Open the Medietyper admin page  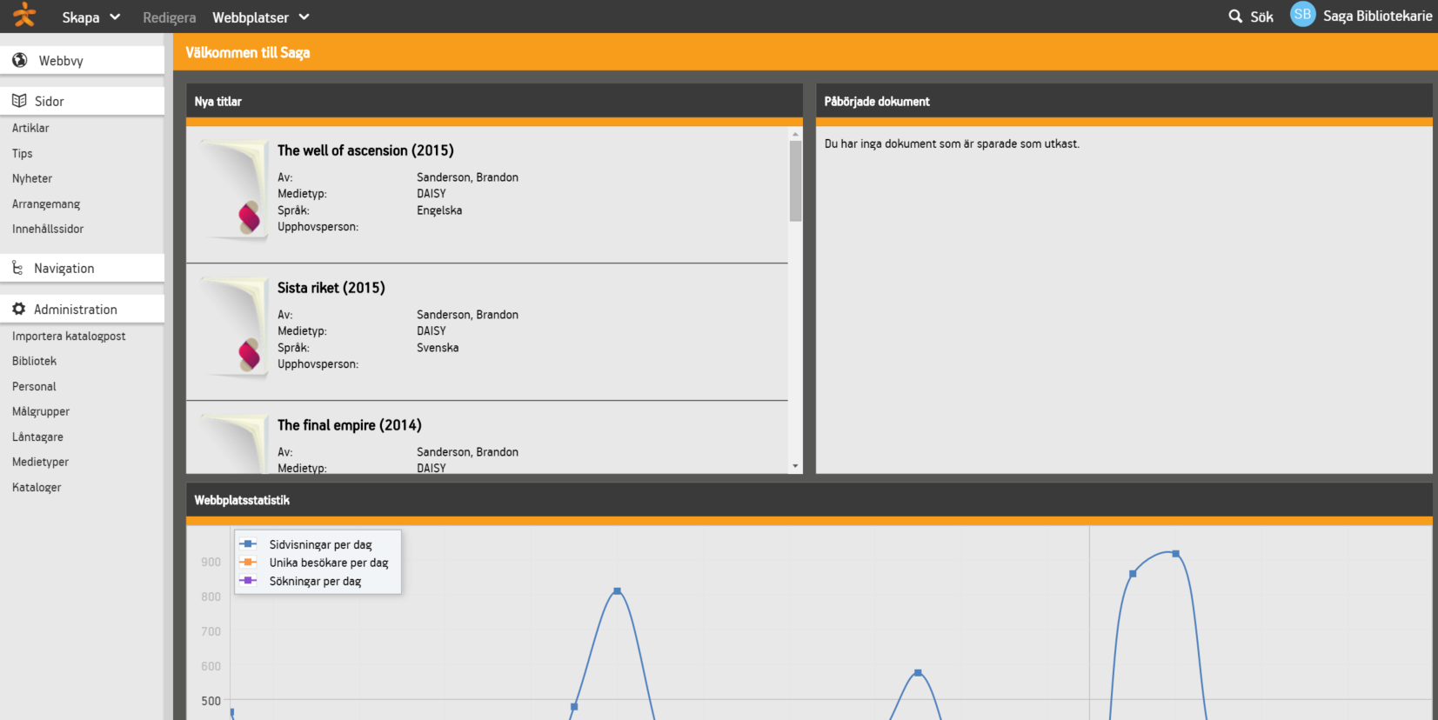pyautogui.click(x=40, y=462)
